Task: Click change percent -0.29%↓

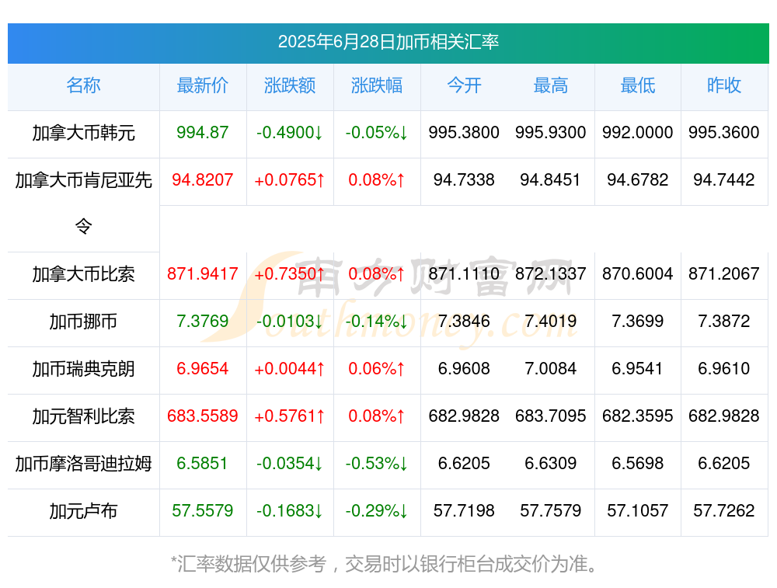Action: pyautogui.click(x=377, y=510)
